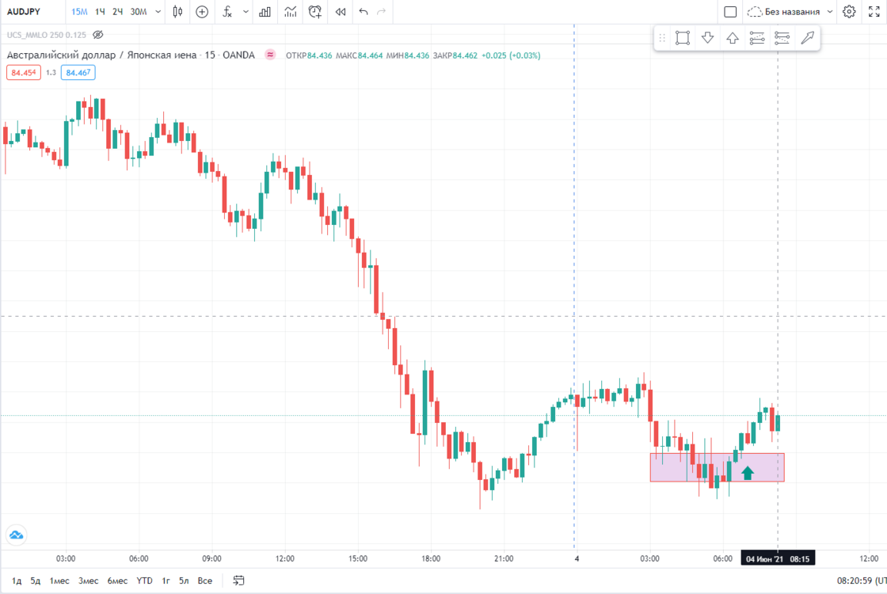
Task: Toggle the select layout square icon
Action: 730,11
